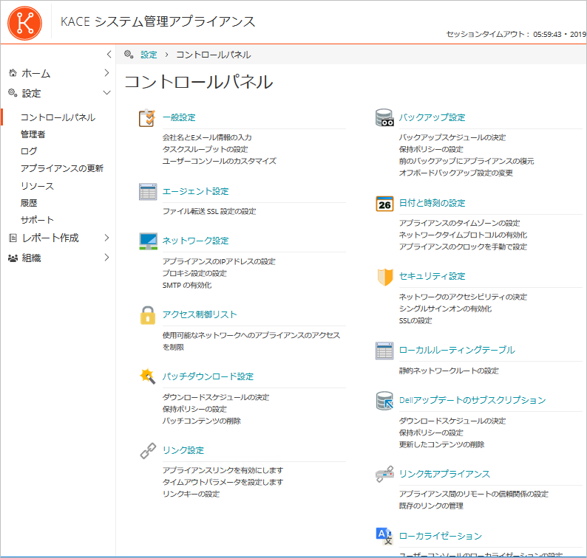Click the 設定 breadcrumb link
Image resolution: width=587 pixels, height=558 pixels.
pyautogui.click(x=149, y=55)
